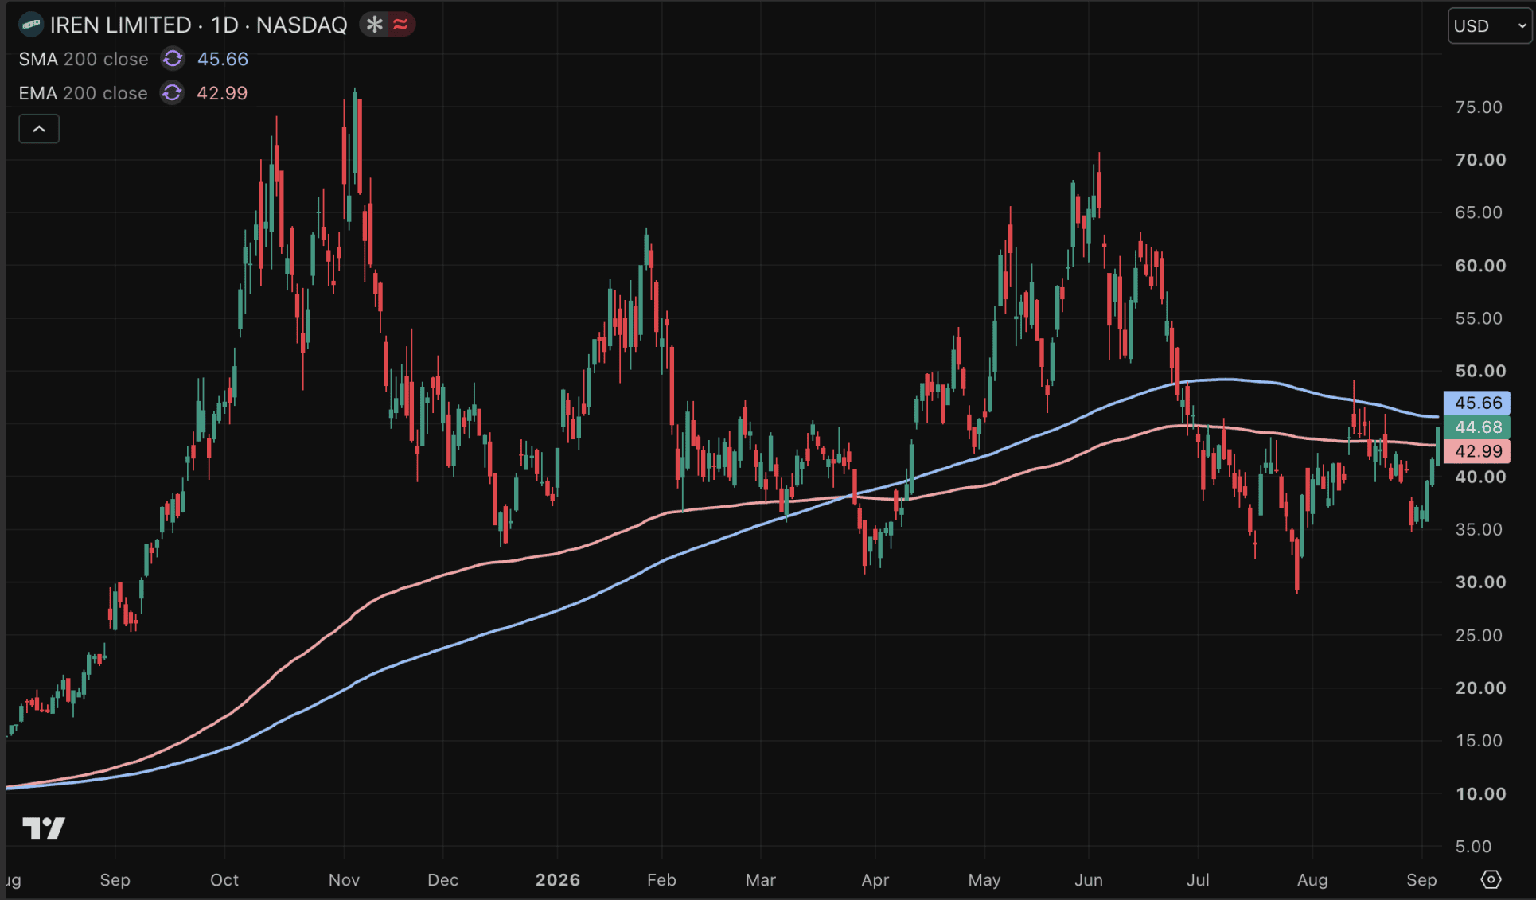Viewport: 1536px width, 900px height.
Task: Click the pink 42.99 price-scale tag
Action: point(1477,451)
